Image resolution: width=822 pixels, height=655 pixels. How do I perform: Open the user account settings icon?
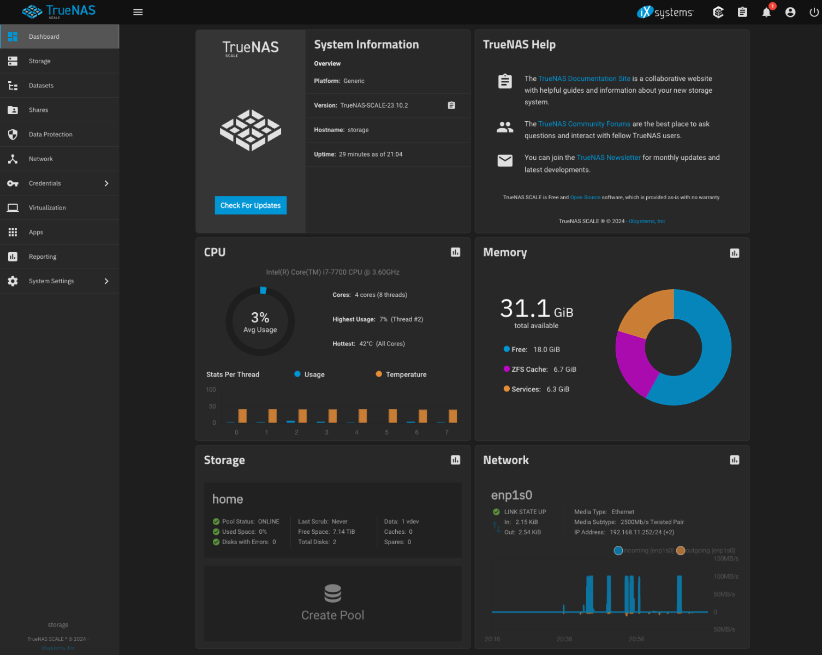pyautogui.click(x=790, y=12)
